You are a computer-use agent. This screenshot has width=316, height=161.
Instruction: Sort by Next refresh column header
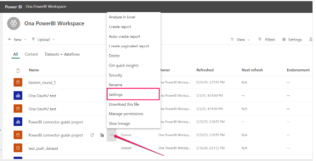[x=252, y=70]
